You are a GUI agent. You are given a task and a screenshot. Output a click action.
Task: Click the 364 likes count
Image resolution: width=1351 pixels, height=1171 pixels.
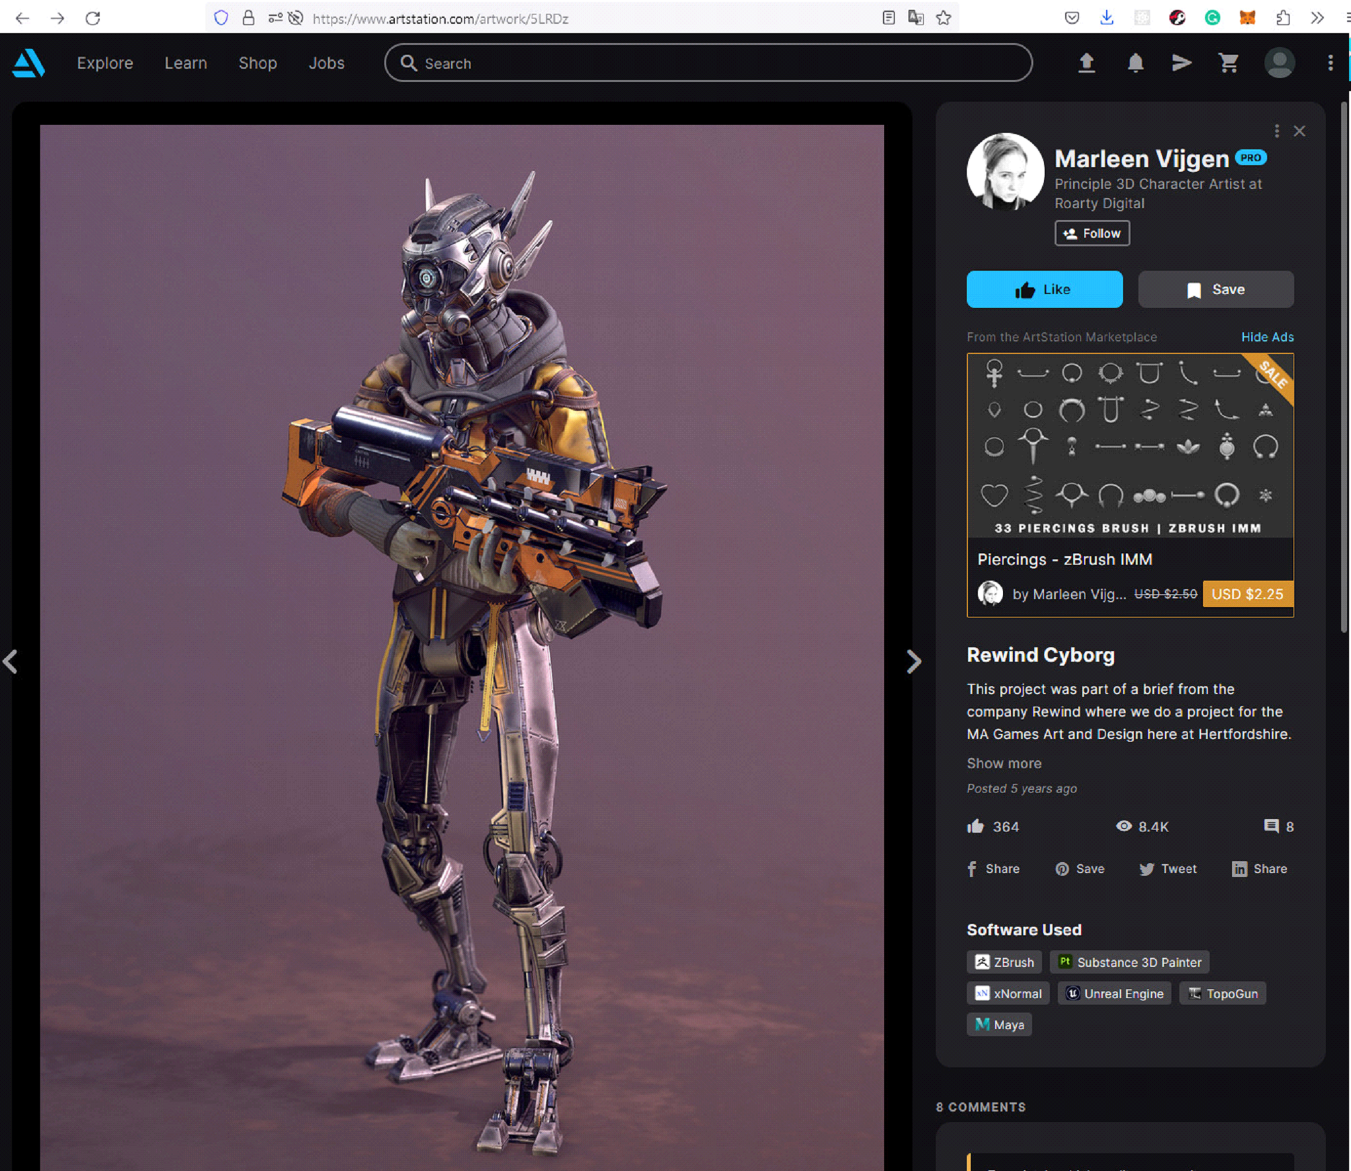pos(993,826)
